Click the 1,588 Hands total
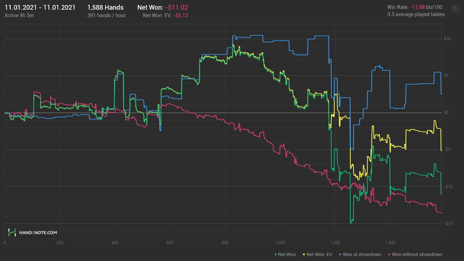 coord(105,8)
